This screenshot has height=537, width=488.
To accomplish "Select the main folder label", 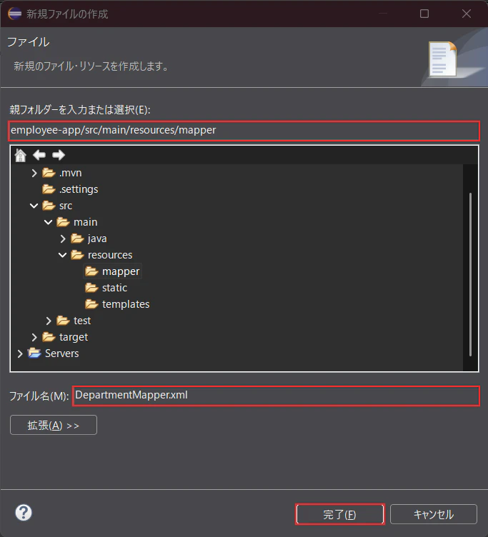I will click(85, 222).
